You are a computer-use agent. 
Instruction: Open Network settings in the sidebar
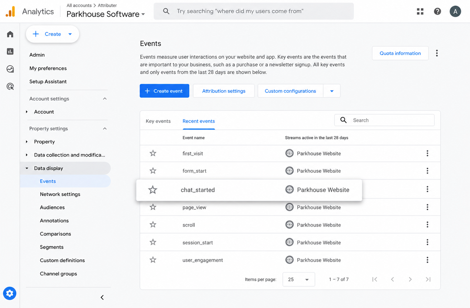pos(60,194)
